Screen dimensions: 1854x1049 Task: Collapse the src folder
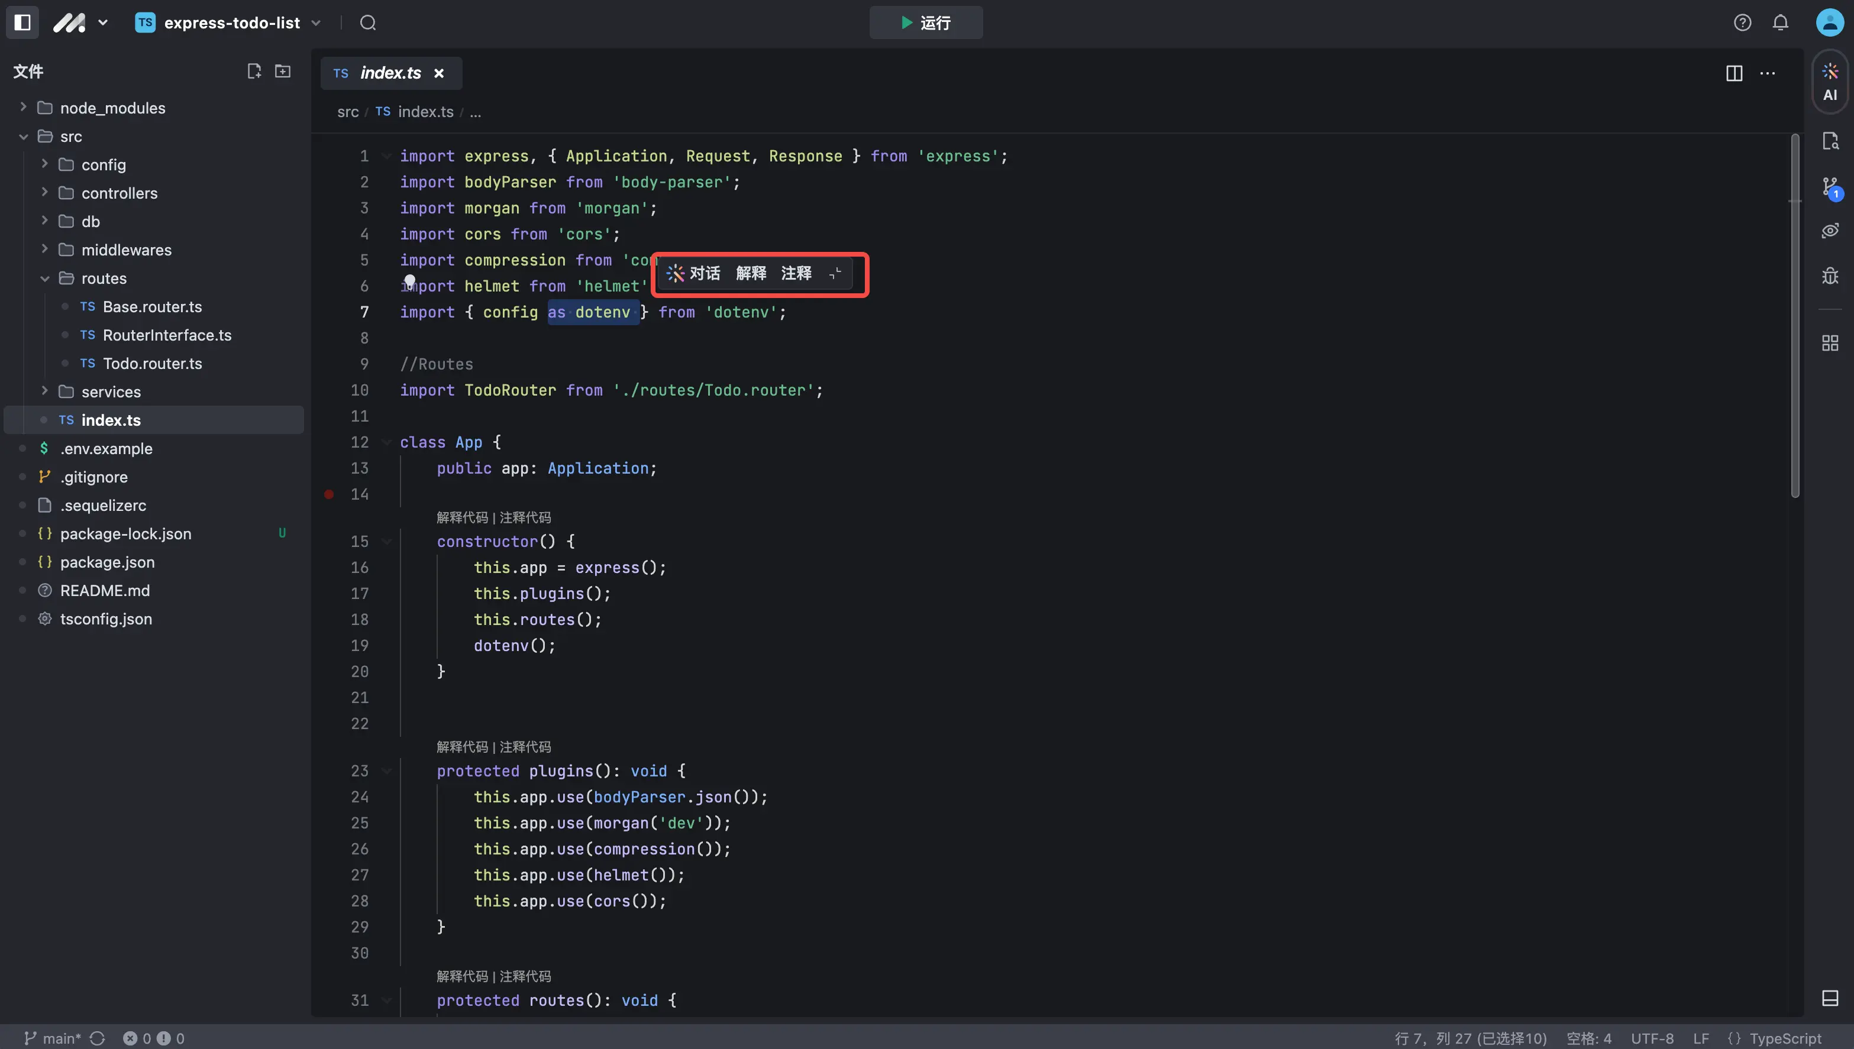[153, 136]
